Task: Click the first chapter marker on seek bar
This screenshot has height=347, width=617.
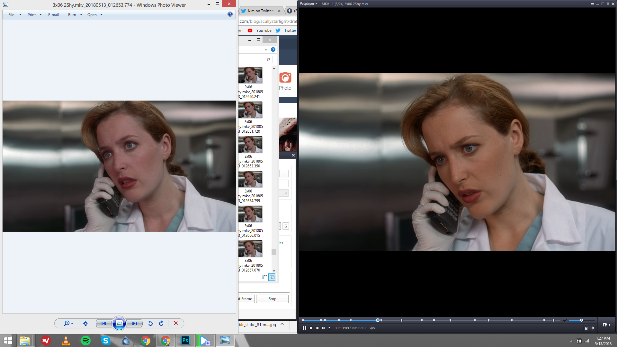Action: pyautogui.click(x=303, y=320)
